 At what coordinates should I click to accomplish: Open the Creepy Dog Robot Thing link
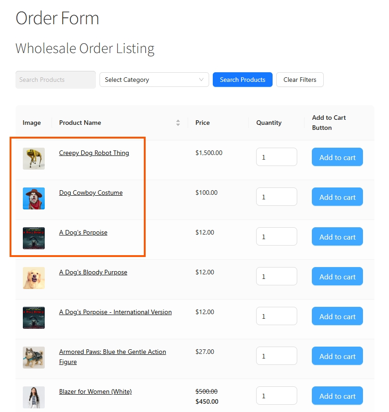coord(94,153)
